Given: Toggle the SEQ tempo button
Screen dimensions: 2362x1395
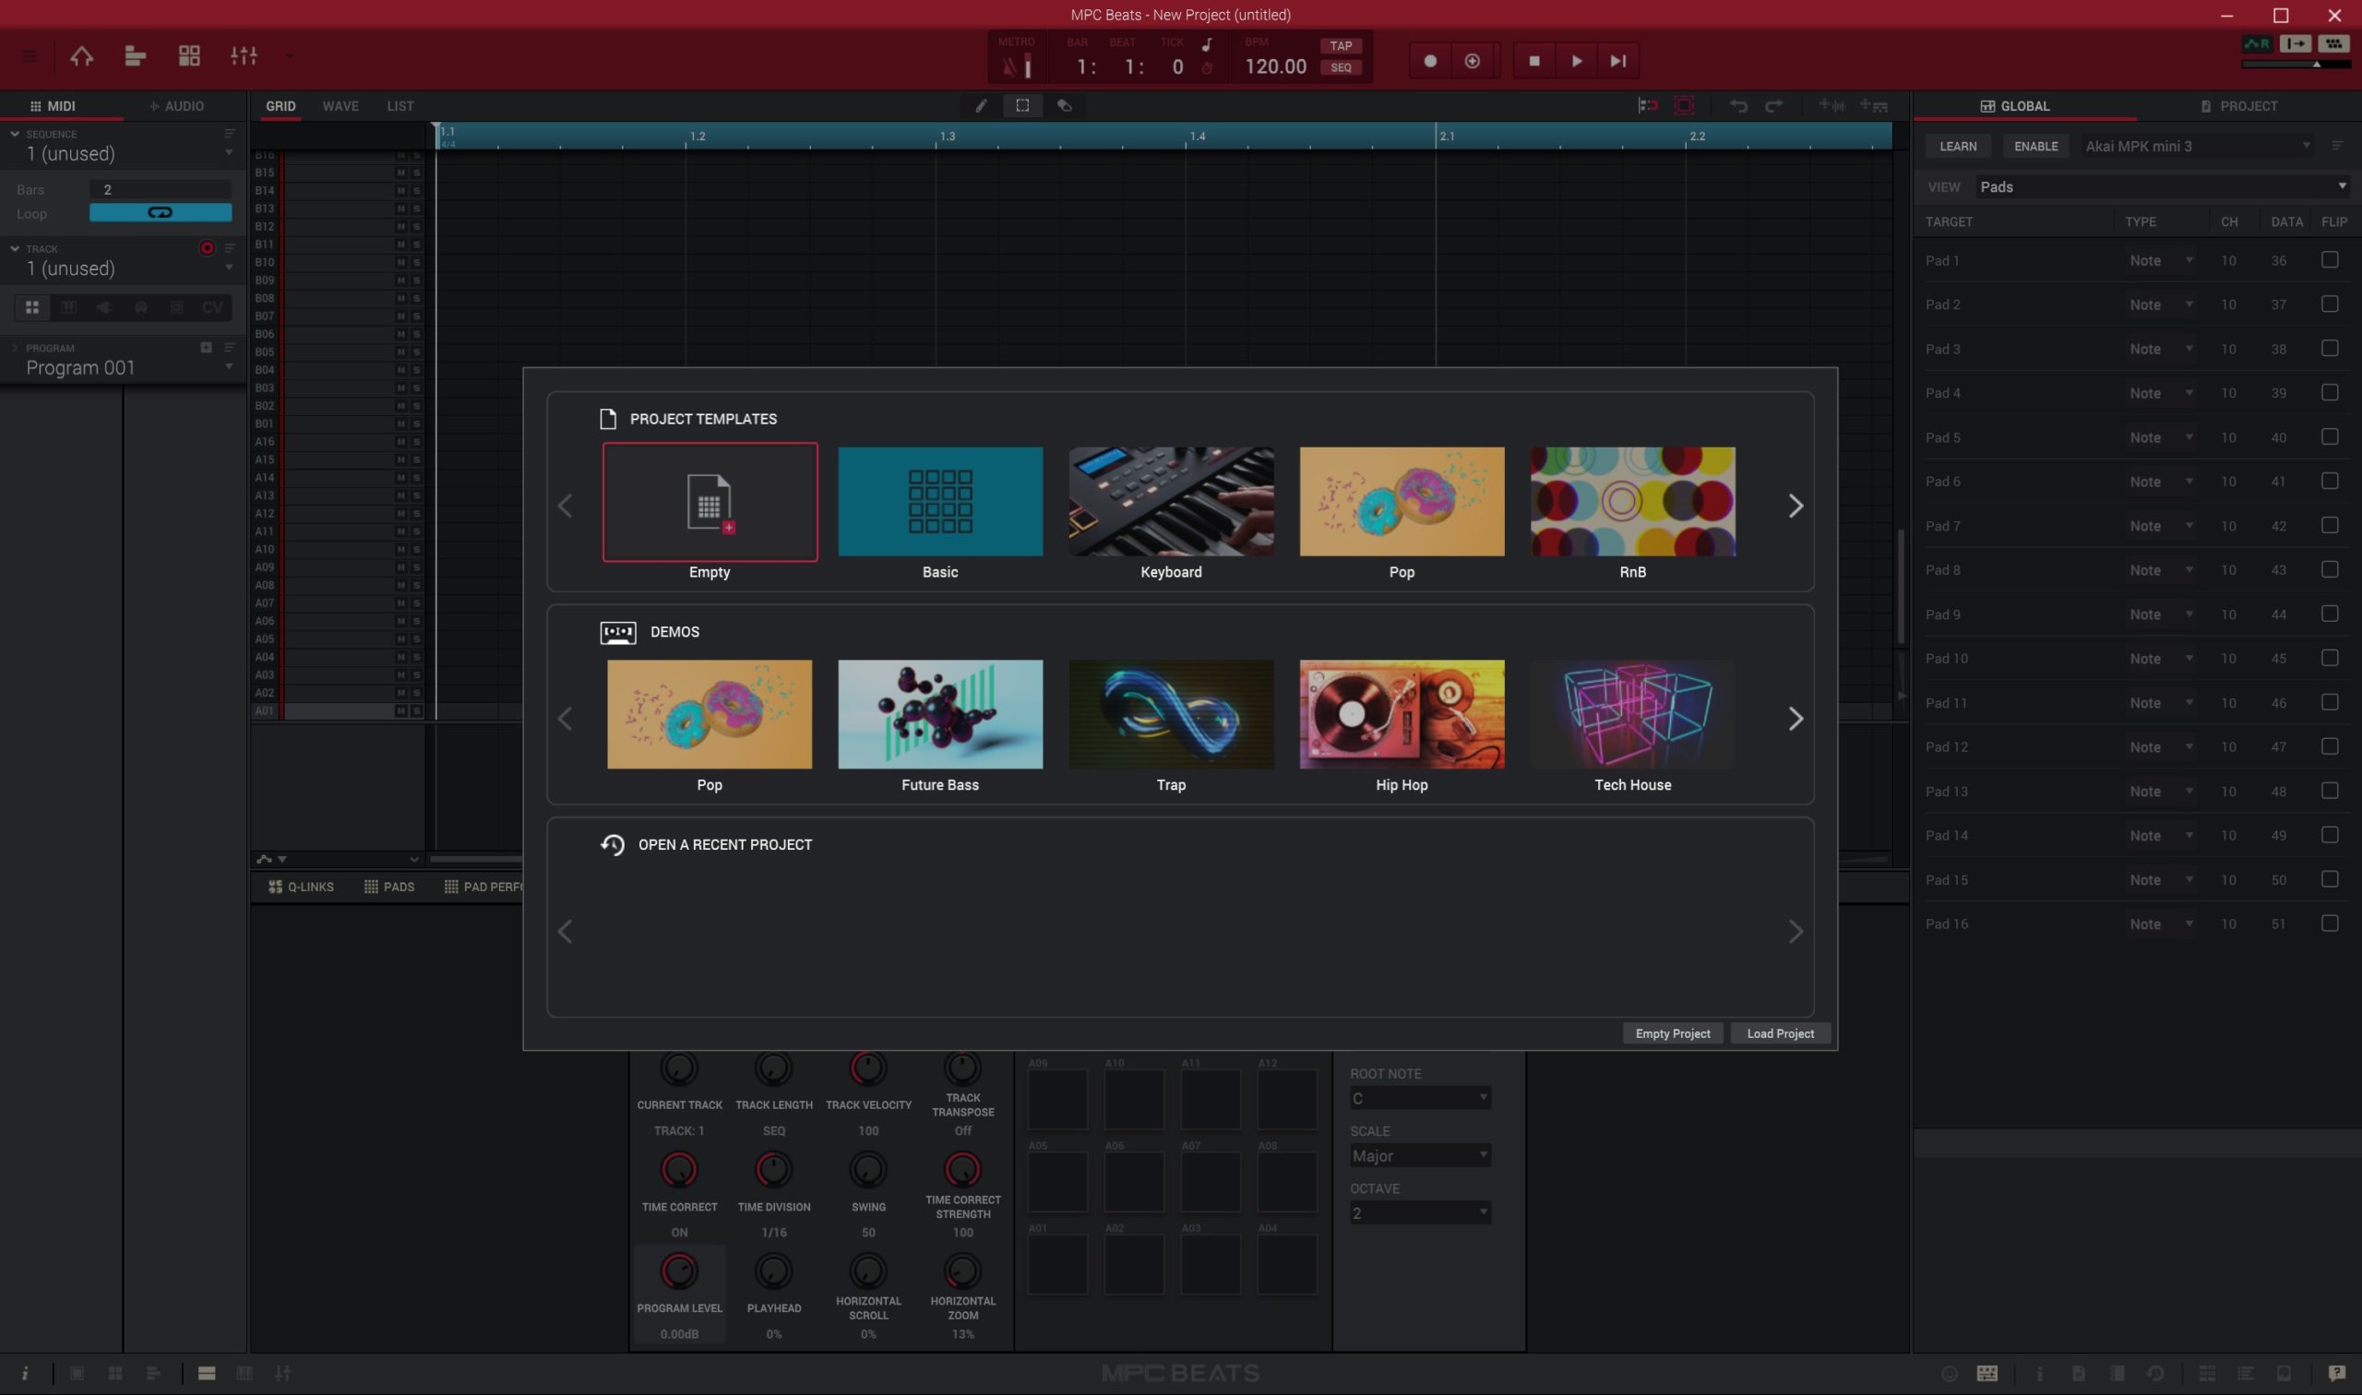Looking at the screenshot, I should [x=1341, y=67].
